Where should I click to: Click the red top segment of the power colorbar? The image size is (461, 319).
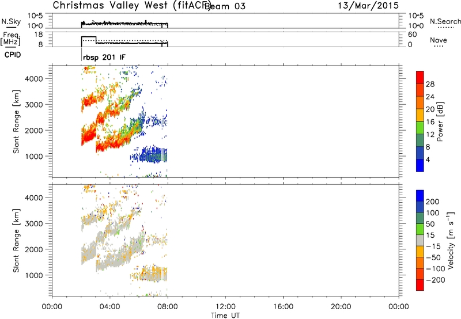420,77
